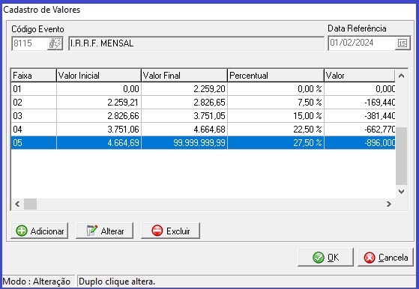
Task: Click the Excluir button
Action: coord(170,231)
